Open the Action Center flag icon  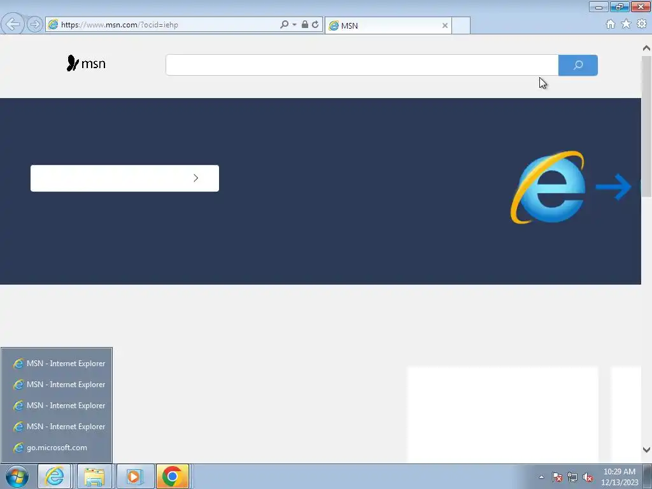(557, 477)
